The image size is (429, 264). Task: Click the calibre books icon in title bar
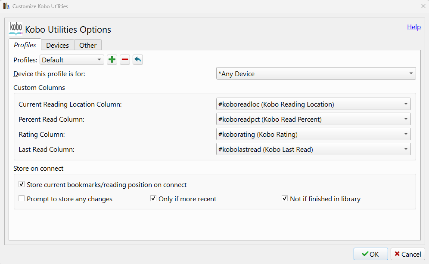click(6, 6)
